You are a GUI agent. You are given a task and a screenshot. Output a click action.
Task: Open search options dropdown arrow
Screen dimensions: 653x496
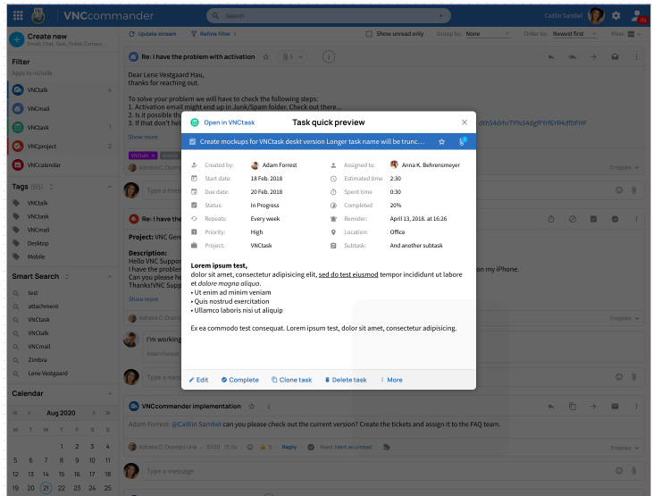440,16
